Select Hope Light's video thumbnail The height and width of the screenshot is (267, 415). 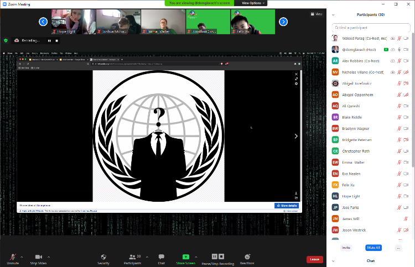(x=74, y=22)
